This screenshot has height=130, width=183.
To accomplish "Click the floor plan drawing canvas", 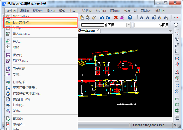I will click(125, 75).
